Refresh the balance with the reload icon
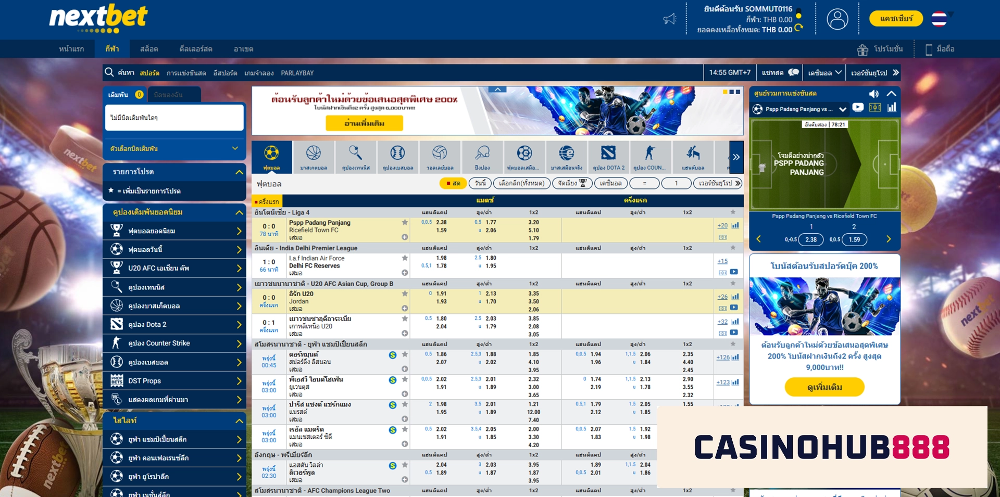The height and width of the screenshot is (497, 1000). pyautogui.click(x=798, y=29)
